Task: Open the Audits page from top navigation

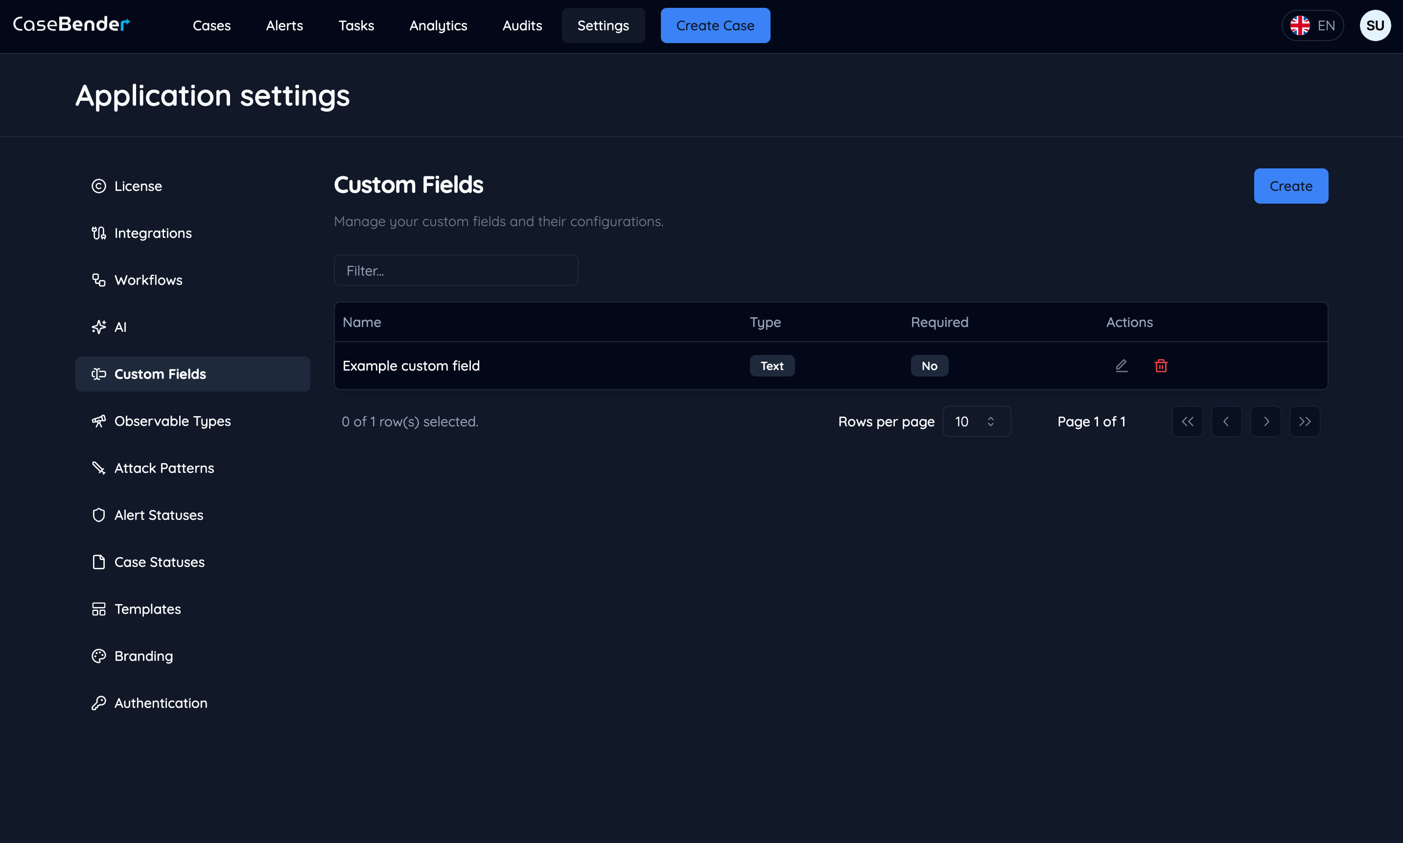Action: (522, 25)
